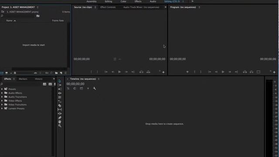
Task: Click Program monitor Mark Out button
Action: 201,72
